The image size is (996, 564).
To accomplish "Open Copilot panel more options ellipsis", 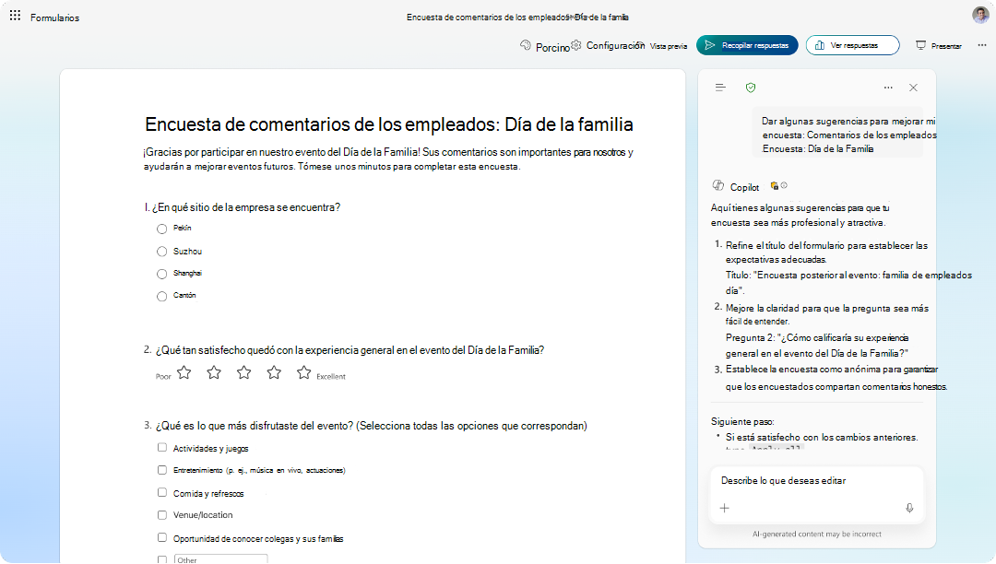I will (x=888, y=88).
